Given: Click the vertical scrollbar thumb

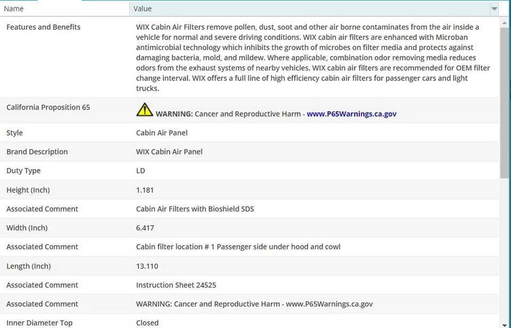Looking at the screenshot, I should point(505,103).
